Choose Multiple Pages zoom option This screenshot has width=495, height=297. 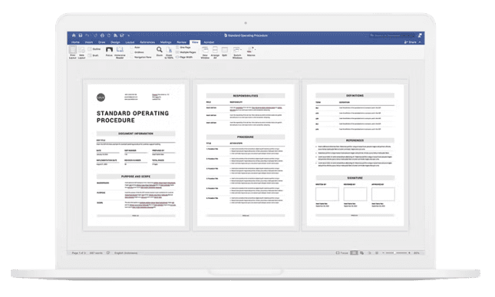[x=186, y=52]
